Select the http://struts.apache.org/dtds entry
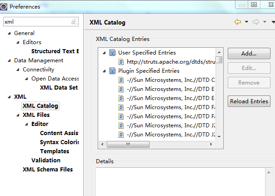 pos(171,62)
